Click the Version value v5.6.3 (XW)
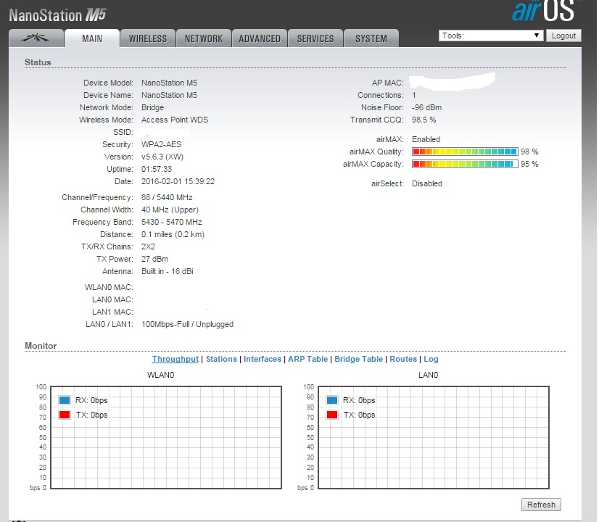This screenshot has height=522, width=599. coord(162,157)
